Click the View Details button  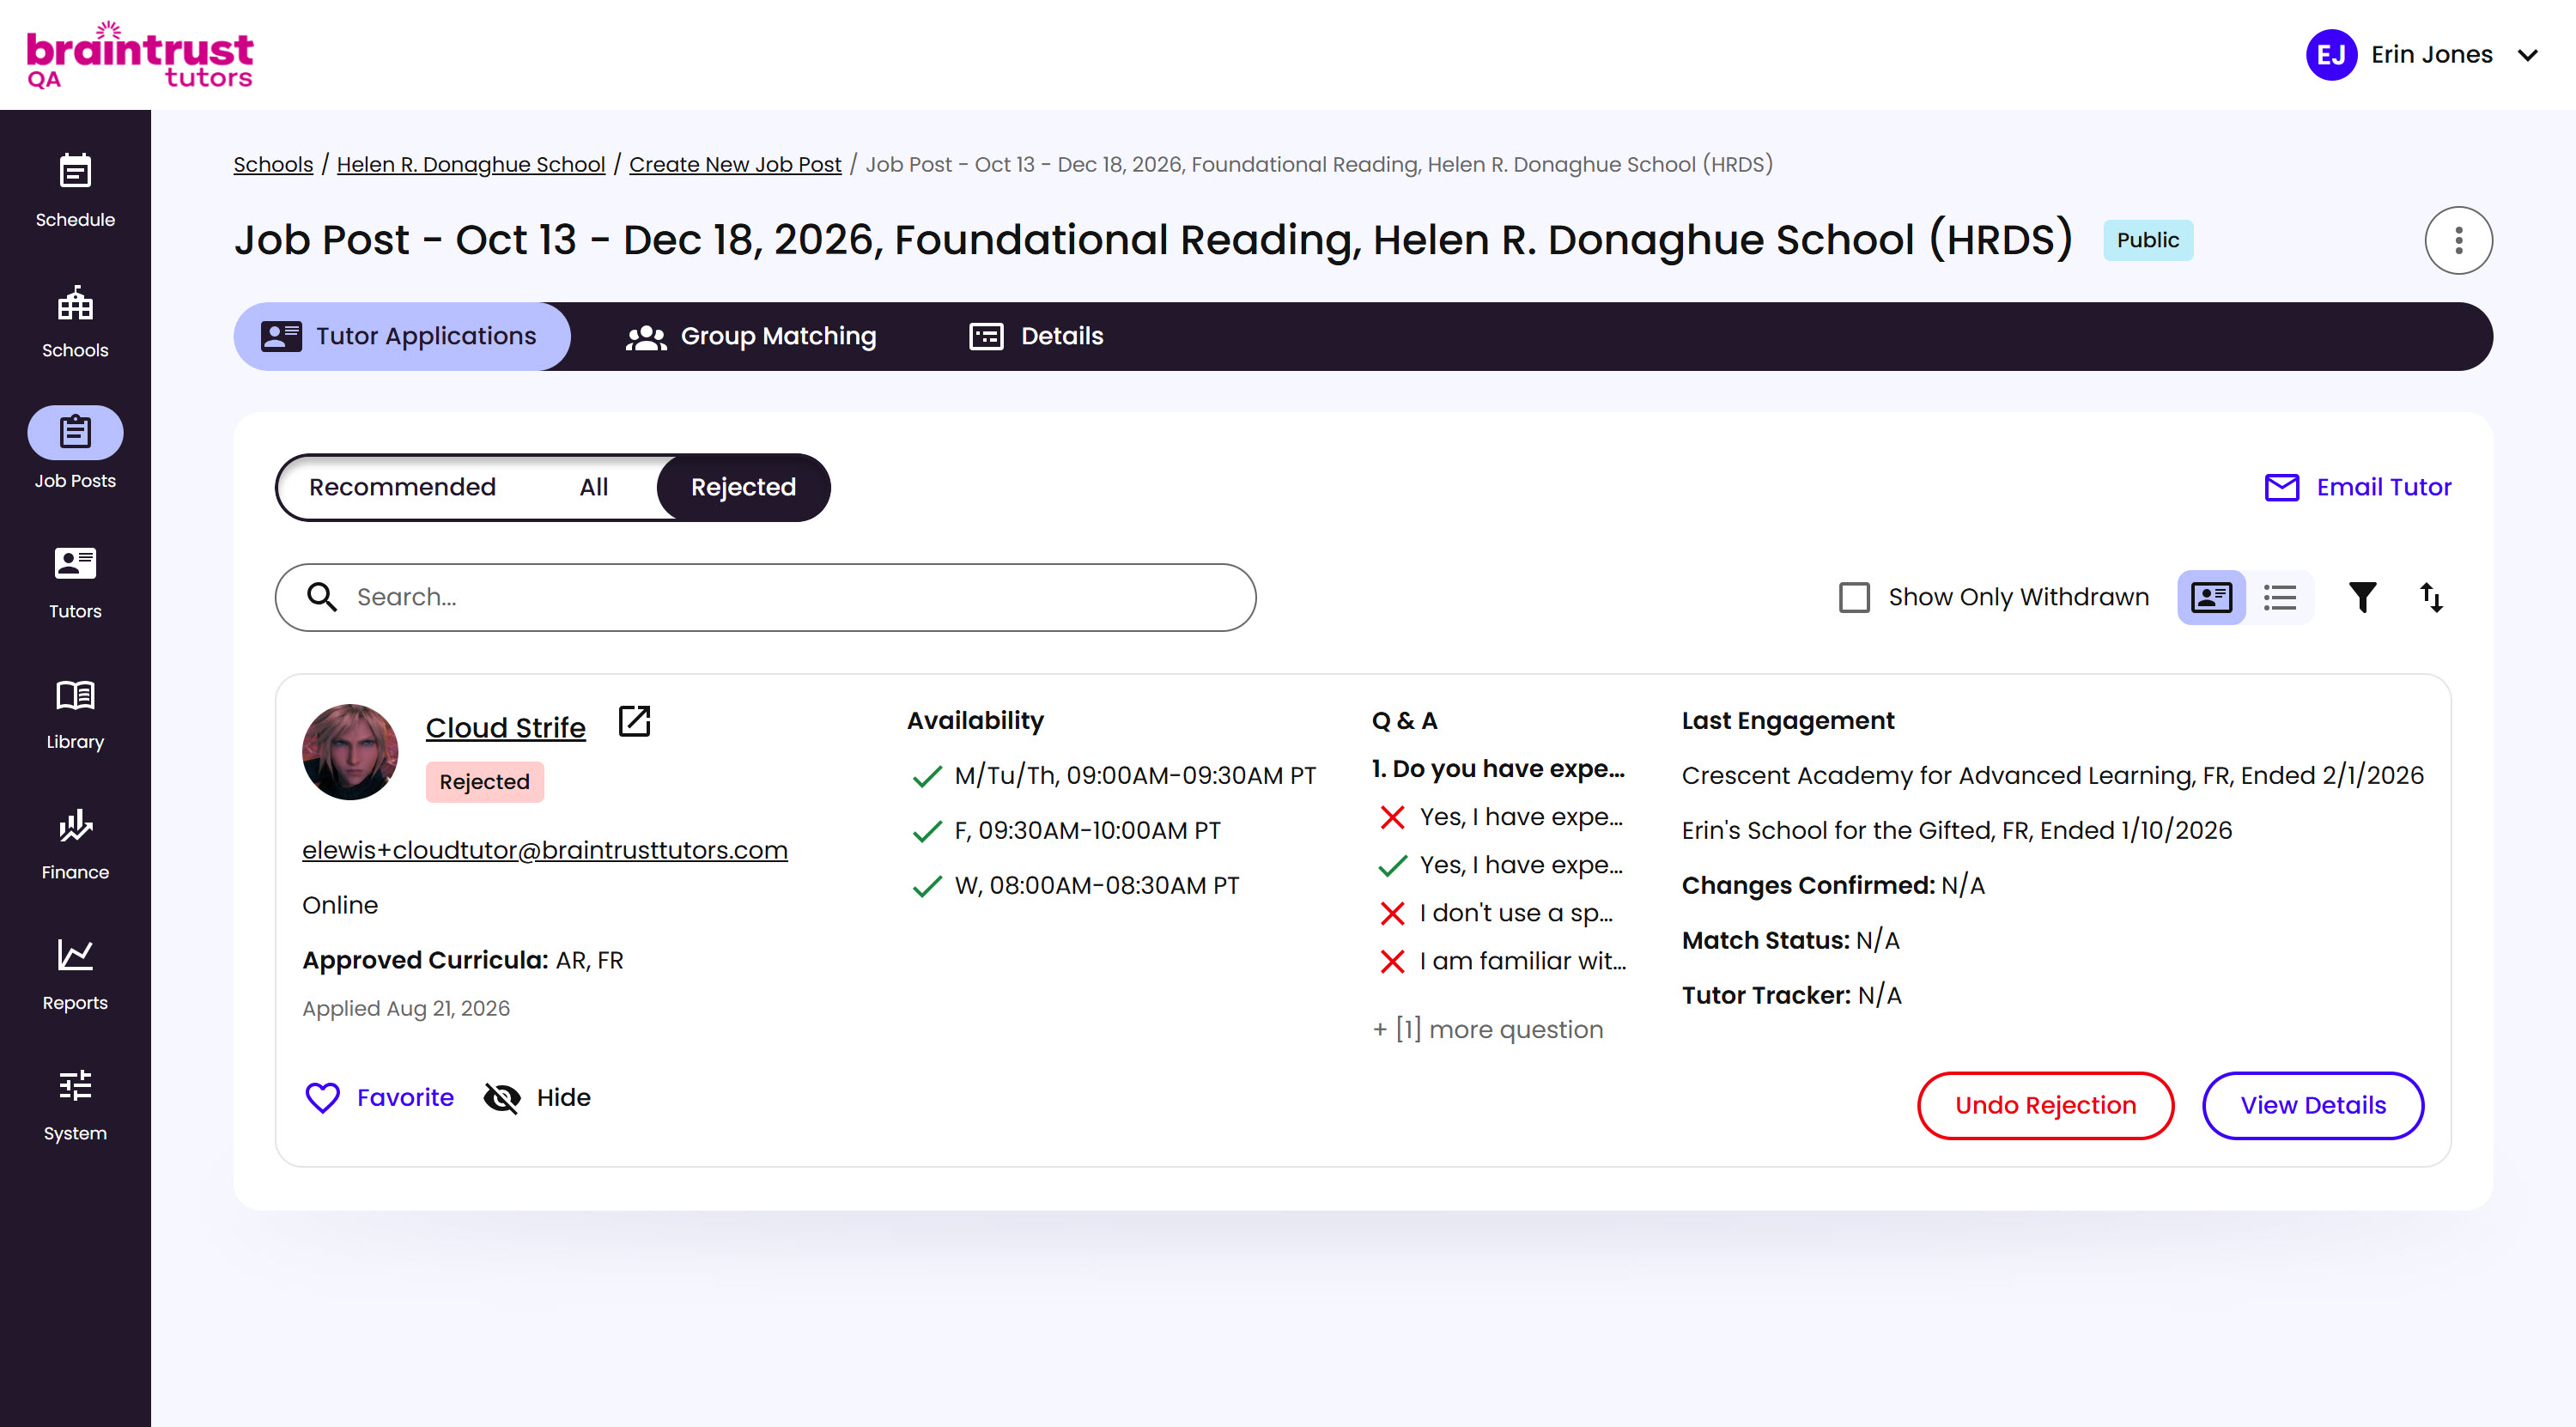[2312, 1105]
